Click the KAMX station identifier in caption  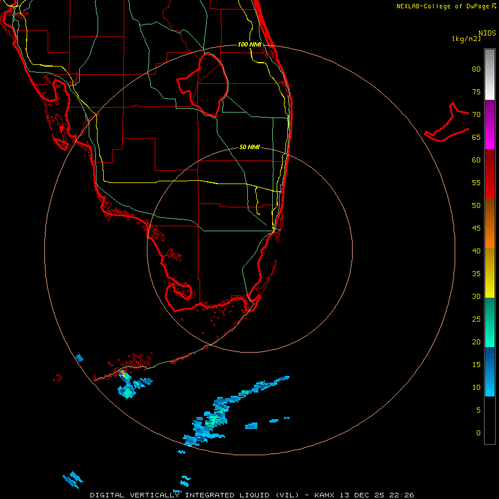[x=325, y=495]
